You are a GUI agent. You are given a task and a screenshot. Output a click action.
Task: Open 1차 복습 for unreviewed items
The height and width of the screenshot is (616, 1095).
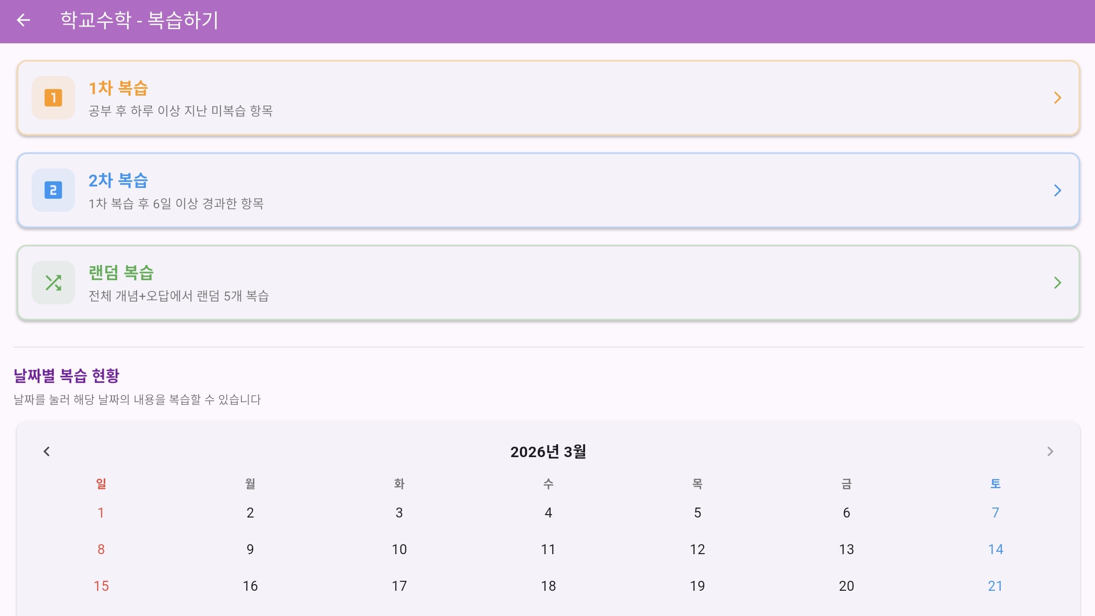547,98
